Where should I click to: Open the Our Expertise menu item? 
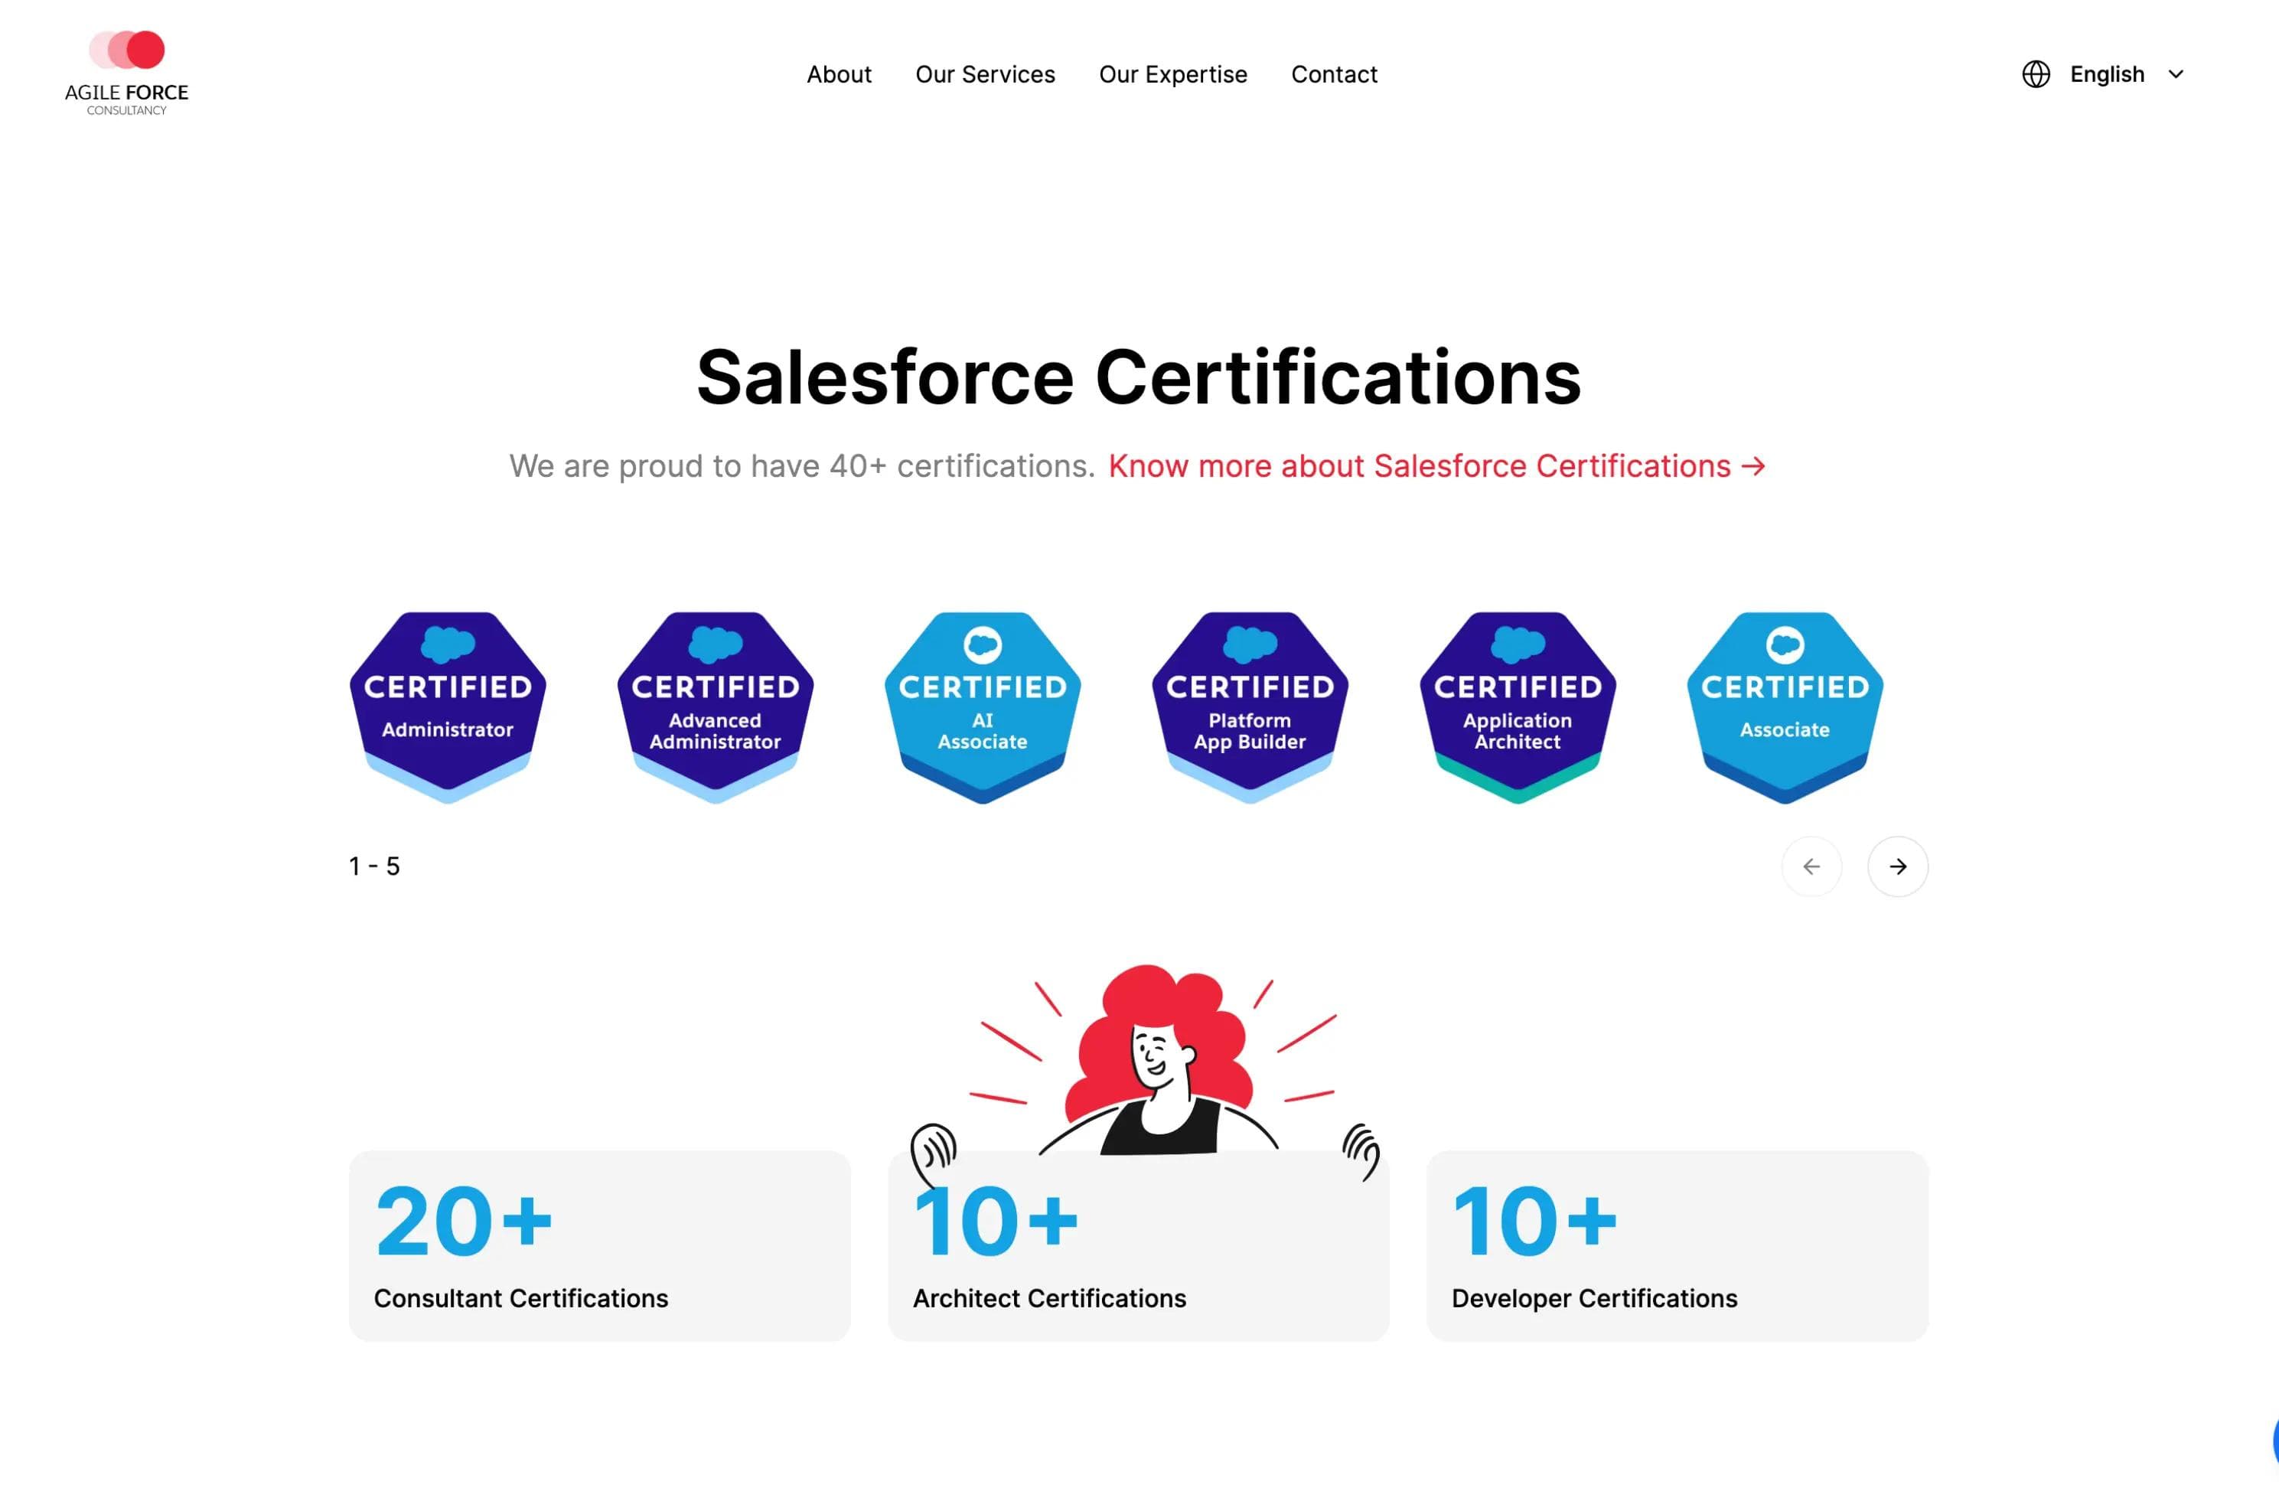tap(1172, 73)
